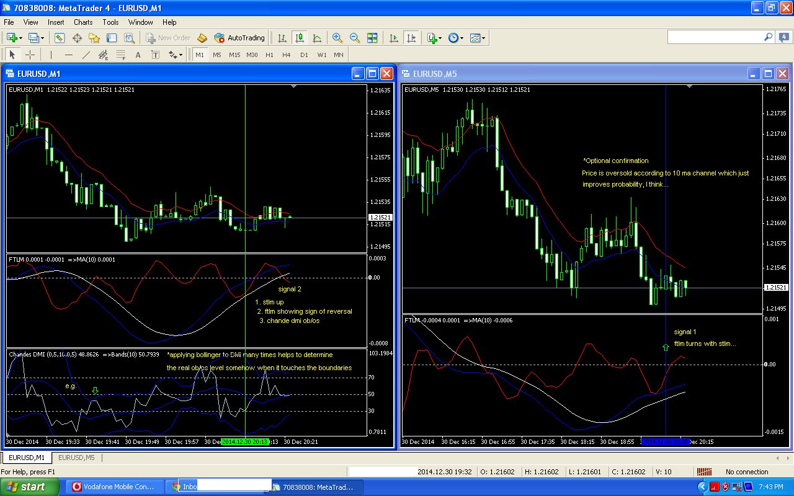The height and width of the screenshot is (496, 794).
Task: Search using the magnifier icon in search box
Action: click(x=768, y=37)
